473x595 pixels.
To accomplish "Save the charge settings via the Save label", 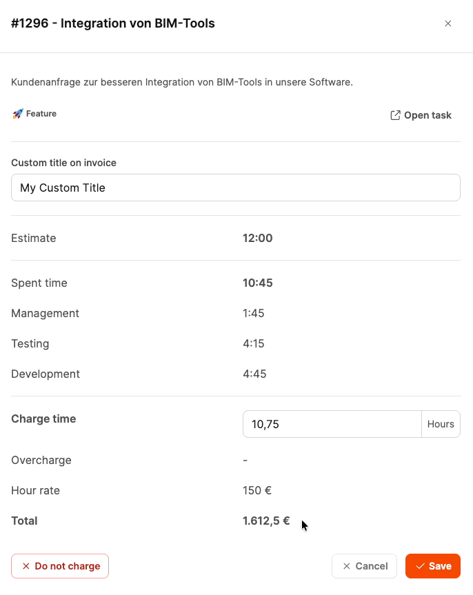I will pyautogui.click(x=440, y=566).
